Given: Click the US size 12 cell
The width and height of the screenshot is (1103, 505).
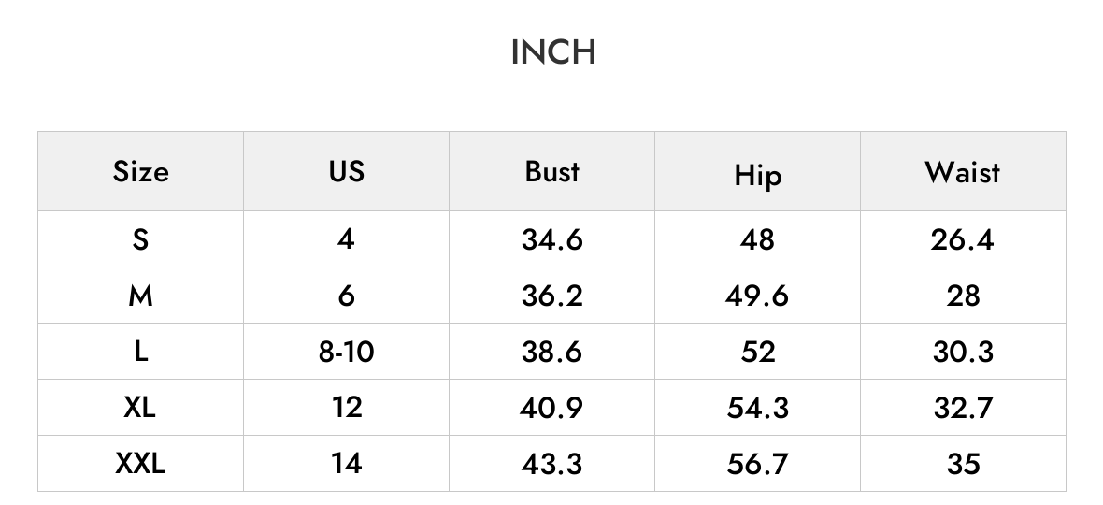Looking at the screenshot, I should (x=347, y=408).
